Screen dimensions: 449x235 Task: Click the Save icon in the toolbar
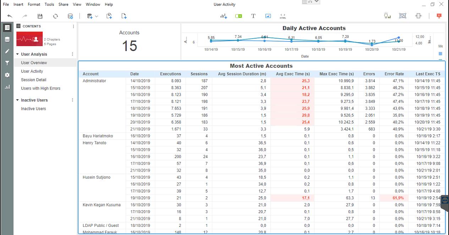coord(40,16)
